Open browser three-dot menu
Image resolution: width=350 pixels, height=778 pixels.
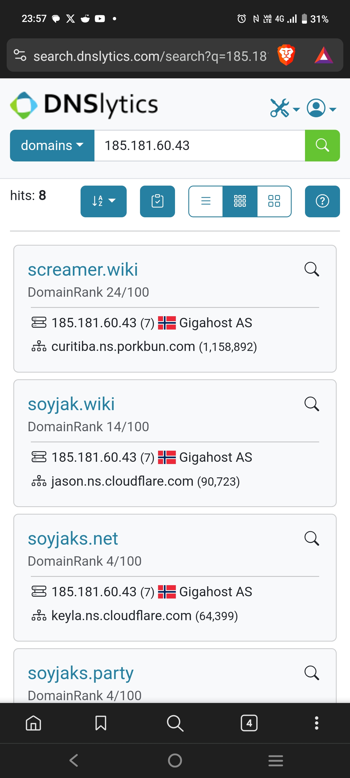point(316,723)
